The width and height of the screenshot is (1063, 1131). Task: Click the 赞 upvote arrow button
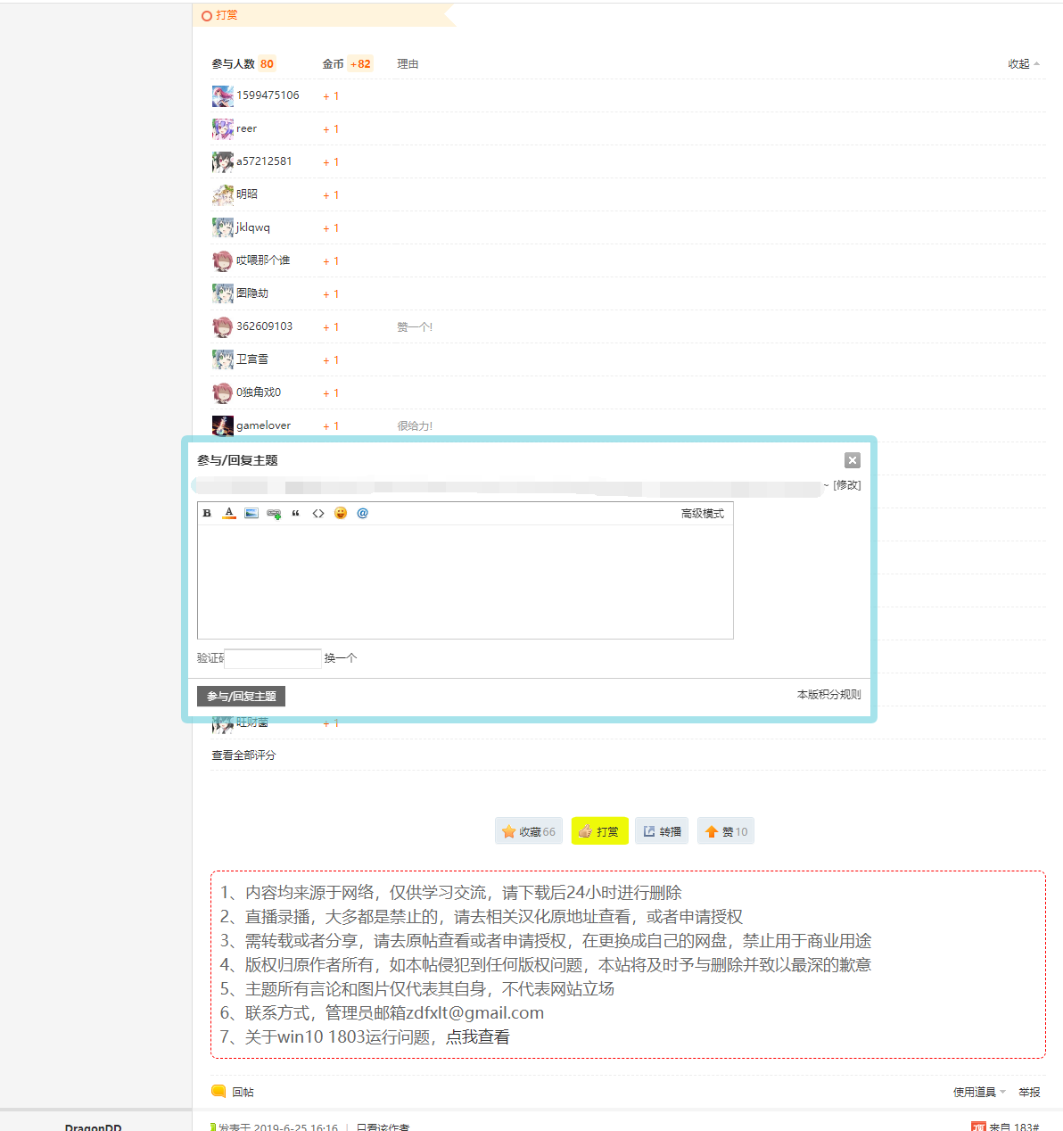click(726, 831)
